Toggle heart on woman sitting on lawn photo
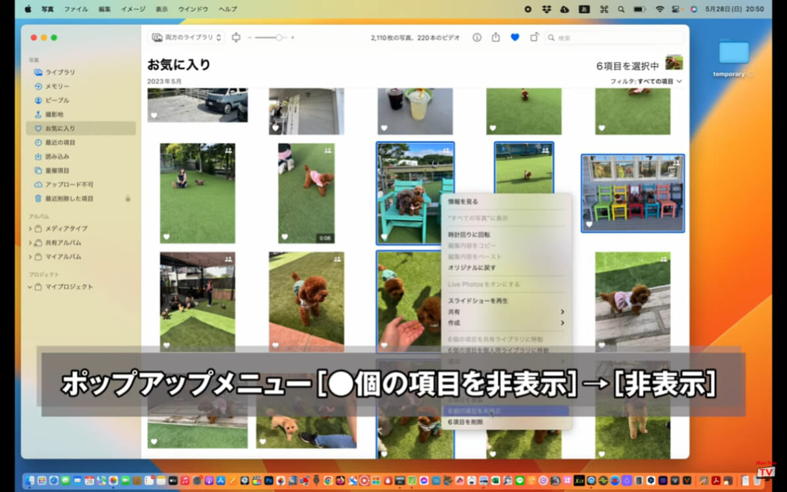787x492 pixels. click(x=167, y=237)
